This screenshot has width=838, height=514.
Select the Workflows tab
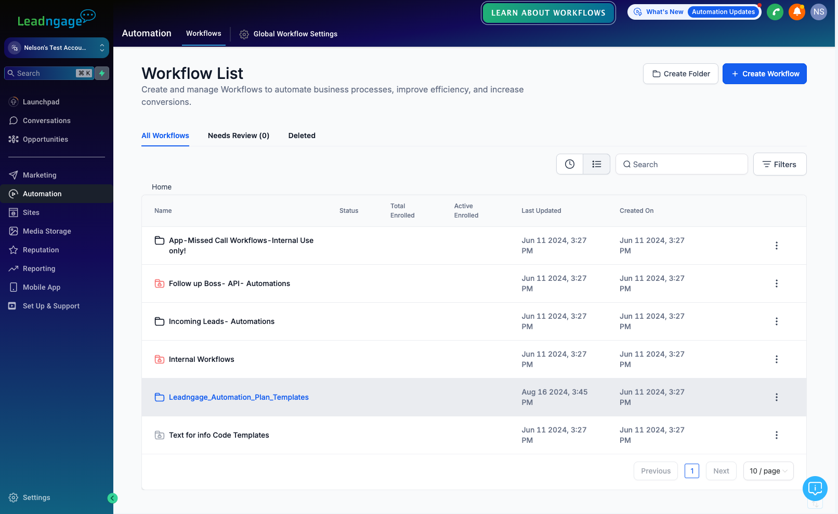[204, 33]
